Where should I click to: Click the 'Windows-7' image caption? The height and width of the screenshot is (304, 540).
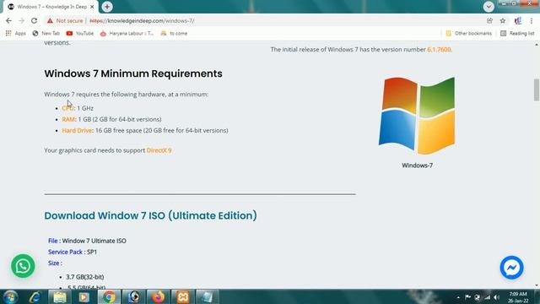click(417, 166)
